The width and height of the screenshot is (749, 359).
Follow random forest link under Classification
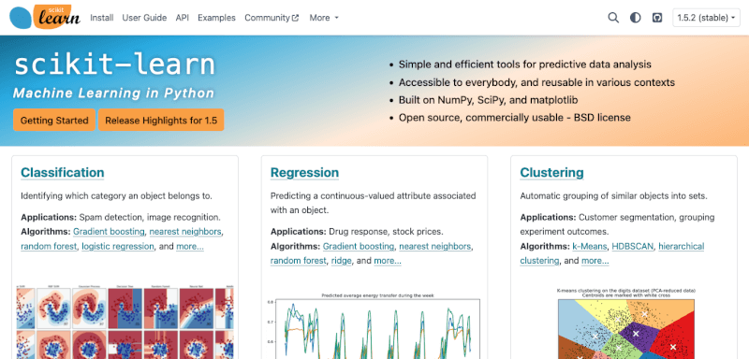49,247
